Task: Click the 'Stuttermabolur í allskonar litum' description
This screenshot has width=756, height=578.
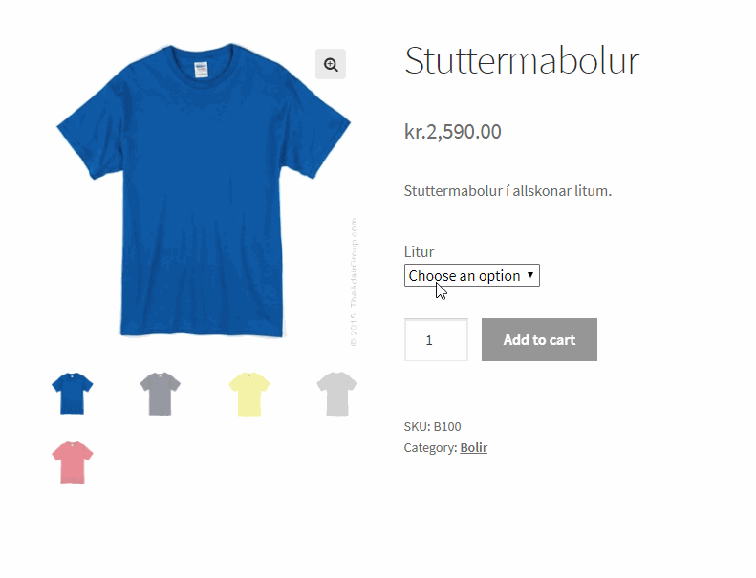Action: [508, 191]
